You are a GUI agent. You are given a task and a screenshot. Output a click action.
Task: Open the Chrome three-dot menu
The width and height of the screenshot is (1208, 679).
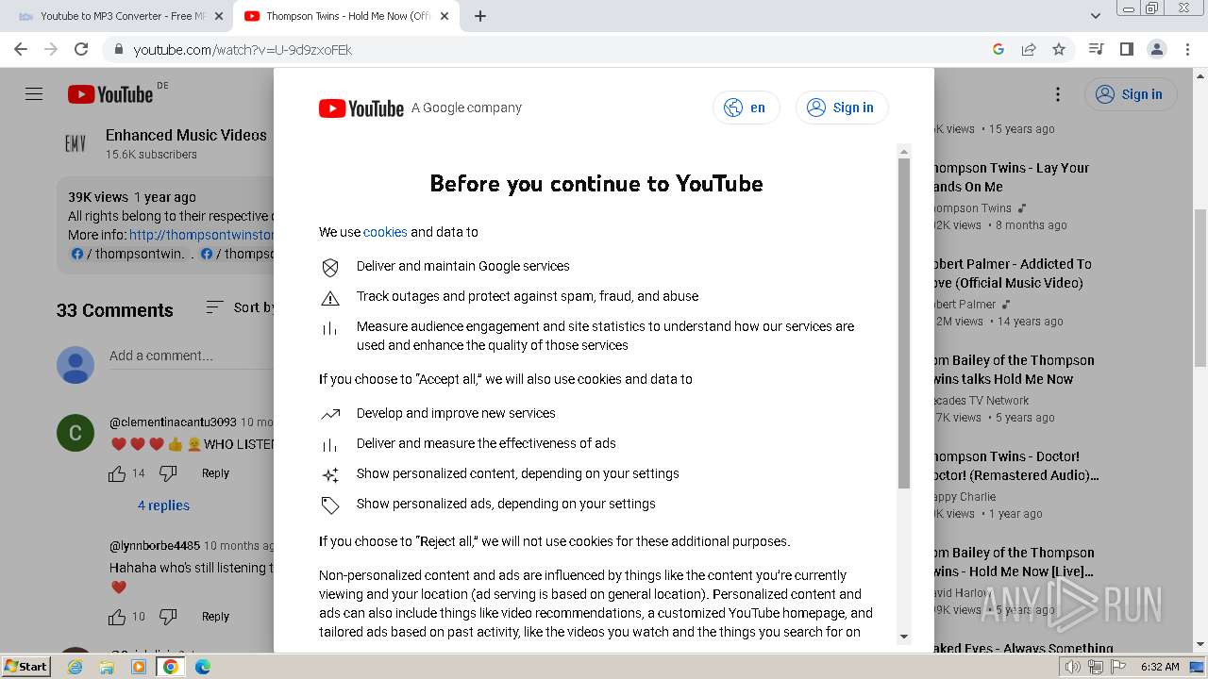point(1187,49)
